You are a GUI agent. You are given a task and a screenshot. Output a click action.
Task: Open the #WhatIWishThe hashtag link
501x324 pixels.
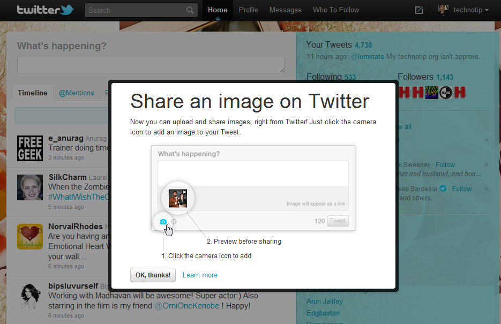pos(79,197)
